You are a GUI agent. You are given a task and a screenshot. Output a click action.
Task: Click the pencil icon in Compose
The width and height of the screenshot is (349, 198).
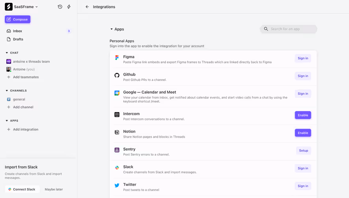pos(9,19)
